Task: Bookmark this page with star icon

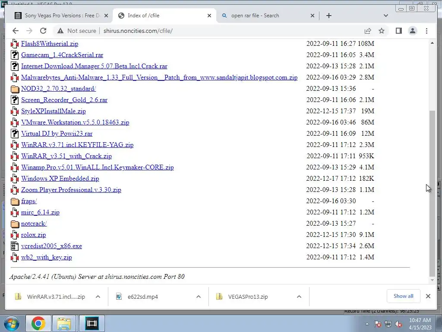Action: 382,31
